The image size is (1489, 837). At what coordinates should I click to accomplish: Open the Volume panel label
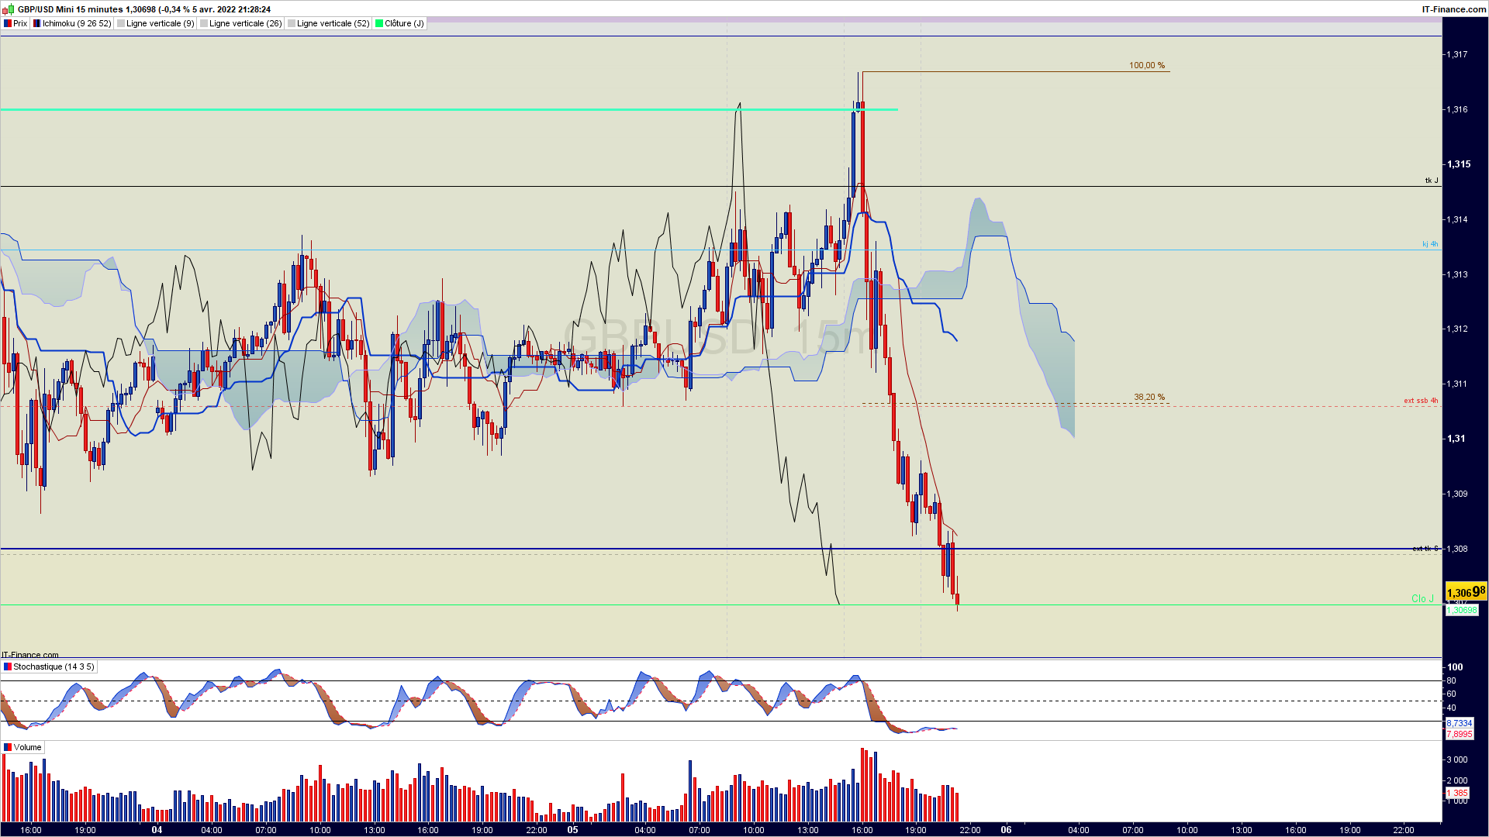coord(27,747)
